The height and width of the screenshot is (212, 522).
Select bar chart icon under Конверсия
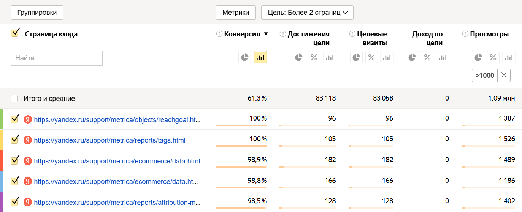[260, 57]
